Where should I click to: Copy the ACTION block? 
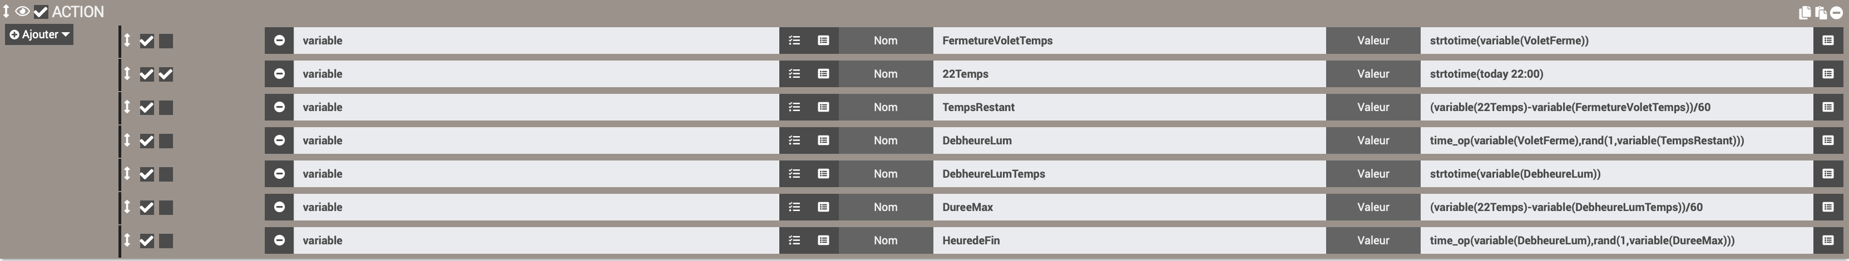click(x=1804, y=12)
